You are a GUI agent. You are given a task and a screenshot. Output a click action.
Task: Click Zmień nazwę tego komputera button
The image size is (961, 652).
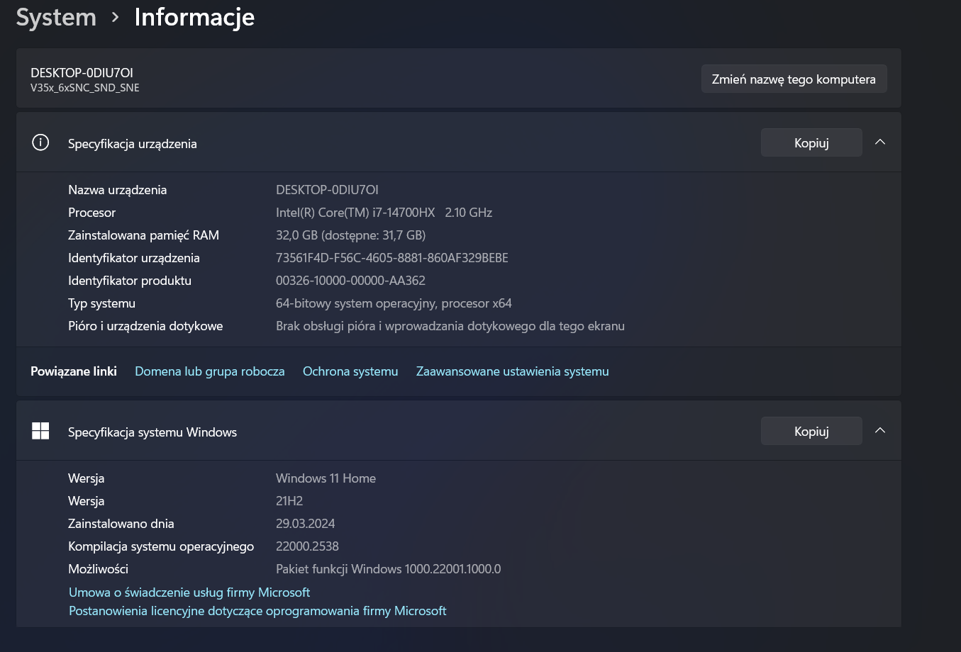tap(794, 79)
